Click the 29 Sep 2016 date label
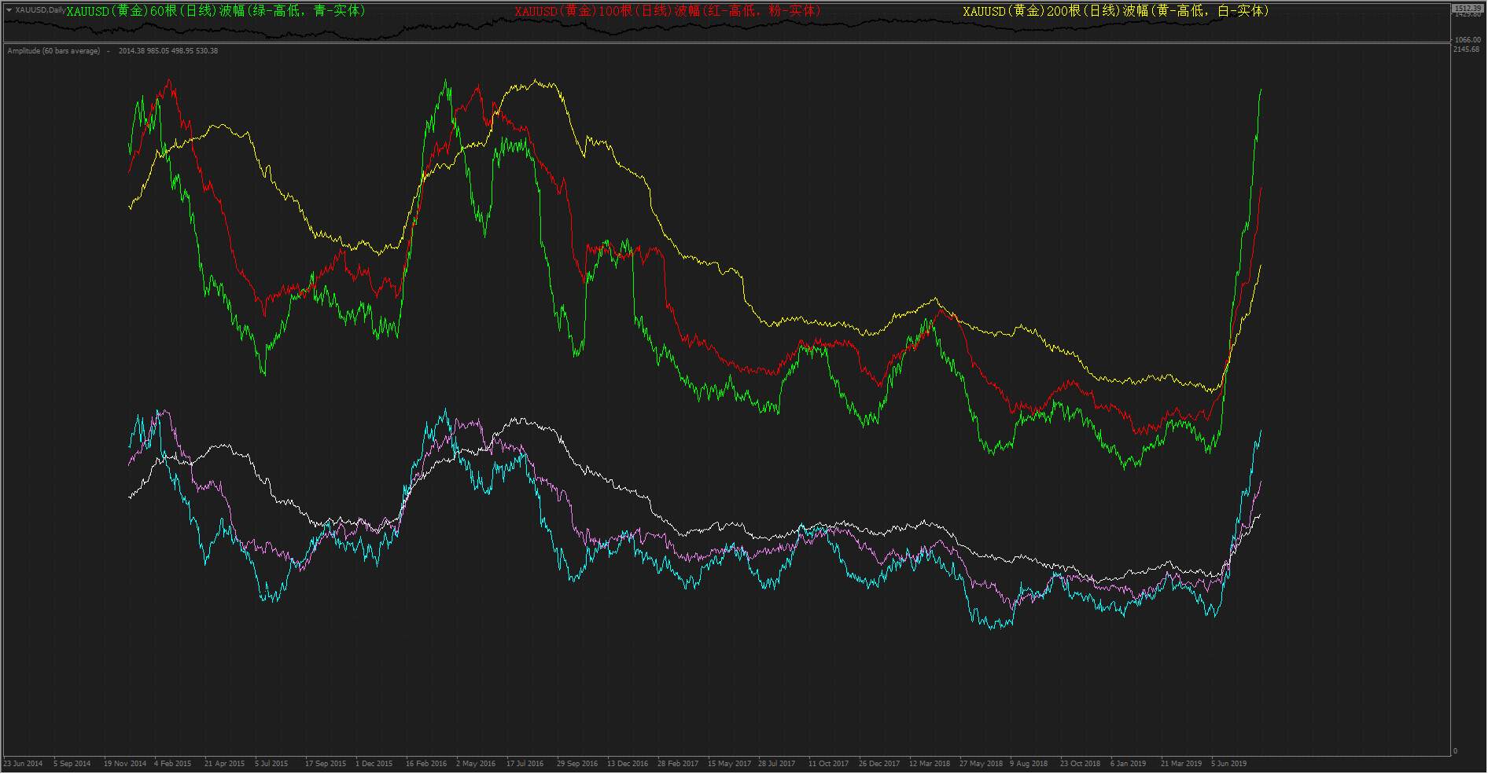Screen dimensions: 1488x774 [577, 764]
